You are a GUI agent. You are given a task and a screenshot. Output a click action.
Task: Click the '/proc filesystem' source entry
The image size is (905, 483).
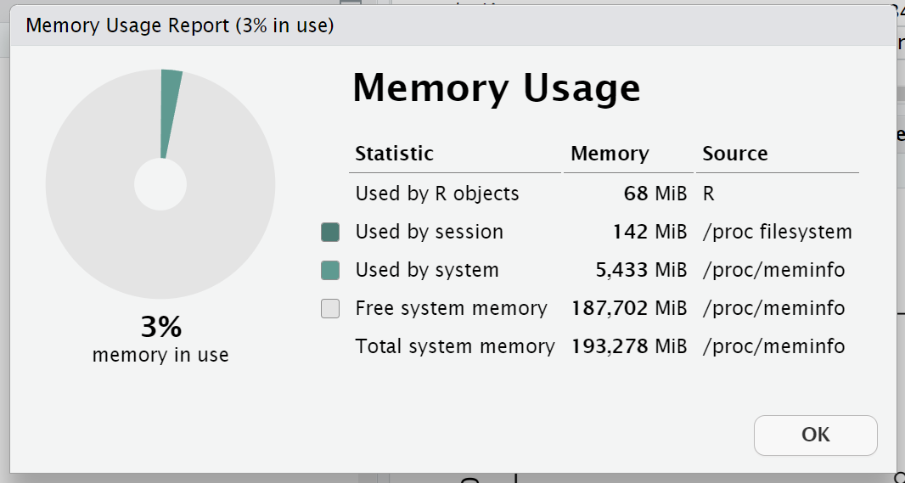[777, 232]
